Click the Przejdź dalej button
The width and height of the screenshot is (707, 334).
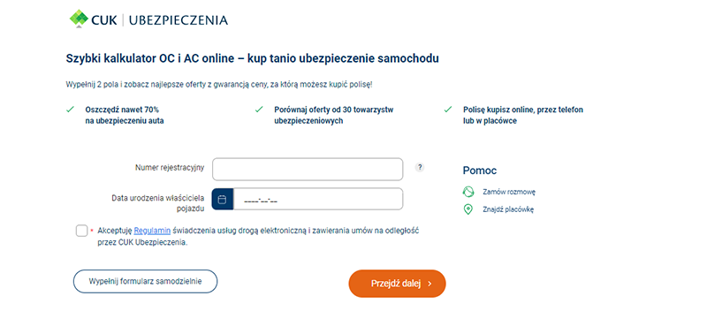pyautogui.click(x=397, y=284)
